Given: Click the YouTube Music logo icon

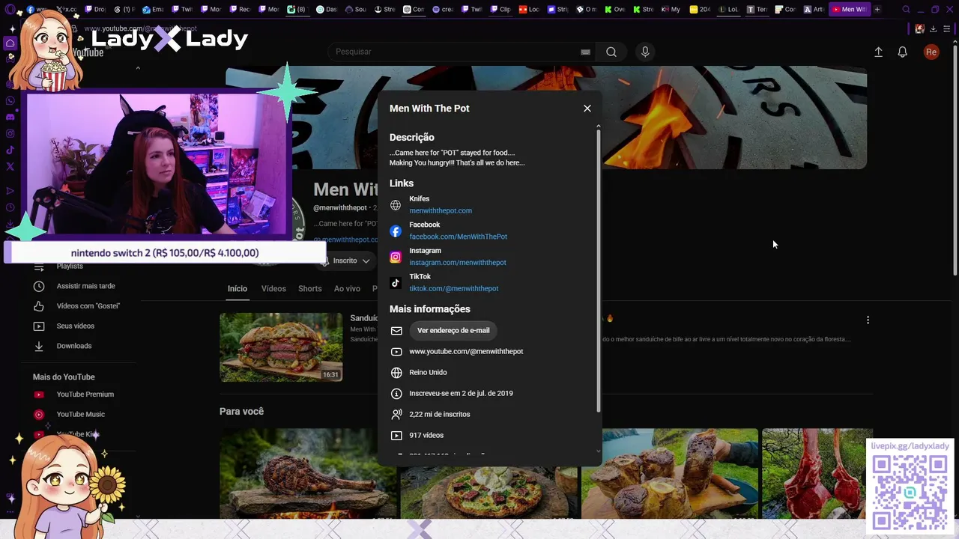Looking at the screenshot, I should click(x=39, y=415).
